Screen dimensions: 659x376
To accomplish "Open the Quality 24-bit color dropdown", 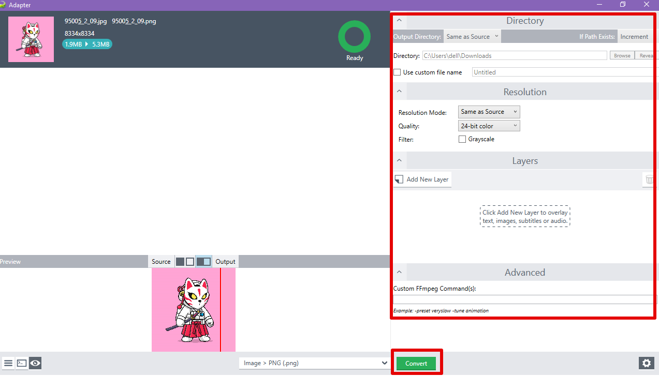I will pyautogui.click(x=489, y=126).
